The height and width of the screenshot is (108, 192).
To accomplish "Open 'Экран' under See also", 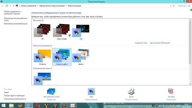I will tap(6, 92).
